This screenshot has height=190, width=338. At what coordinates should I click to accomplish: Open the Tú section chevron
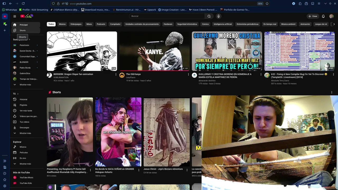point(18,94)
